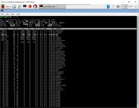The width and height of the screenshot is (139, 108).
Task: Click the fsnotify_mark process row
Action: click(x=68, y=85)
